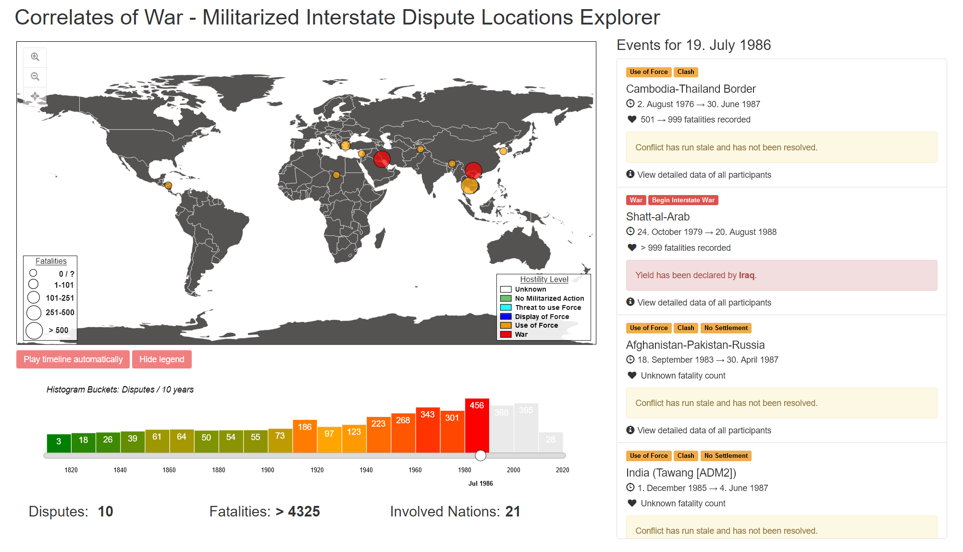Hide the map legend
The height and width of the screenshot is (552, 963).
[x=161, y=359]
